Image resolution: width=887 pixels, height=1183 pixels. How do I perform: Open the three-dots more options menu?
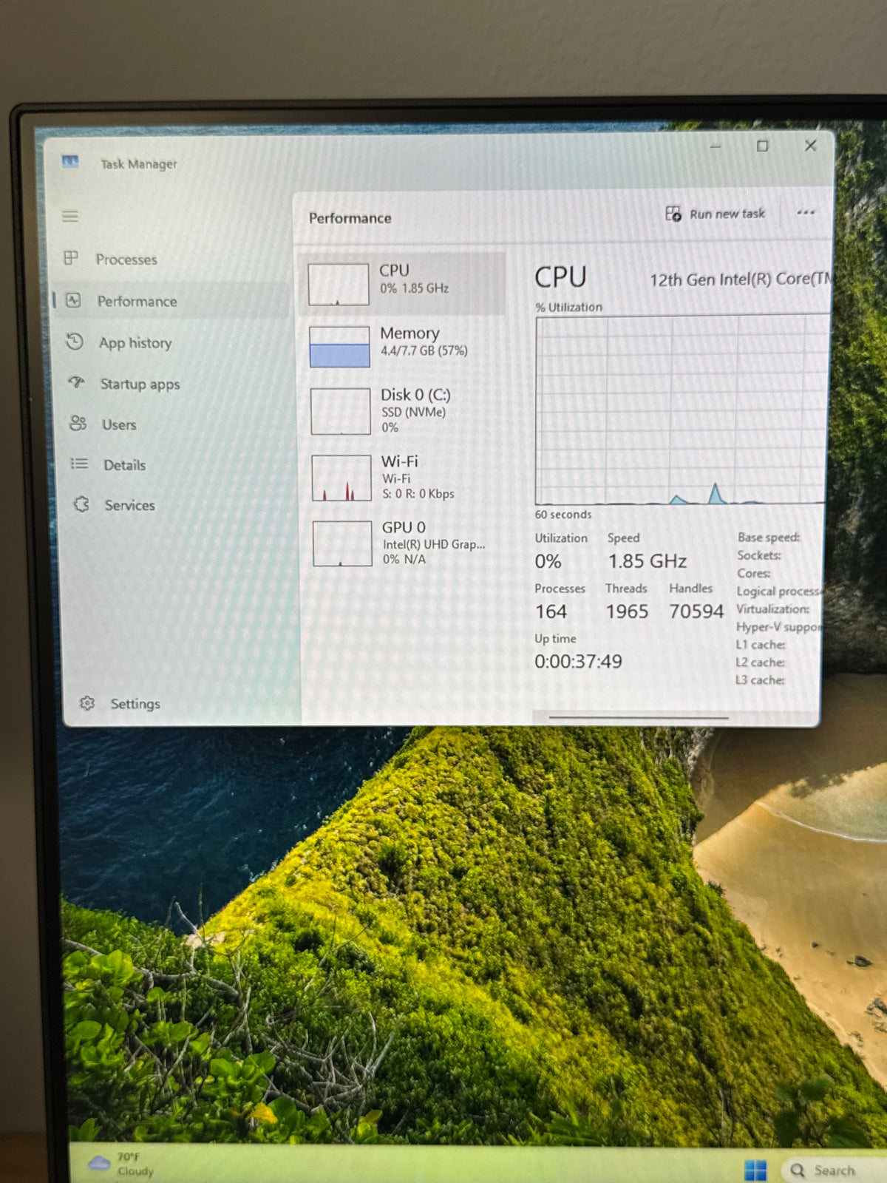(806, 212)
